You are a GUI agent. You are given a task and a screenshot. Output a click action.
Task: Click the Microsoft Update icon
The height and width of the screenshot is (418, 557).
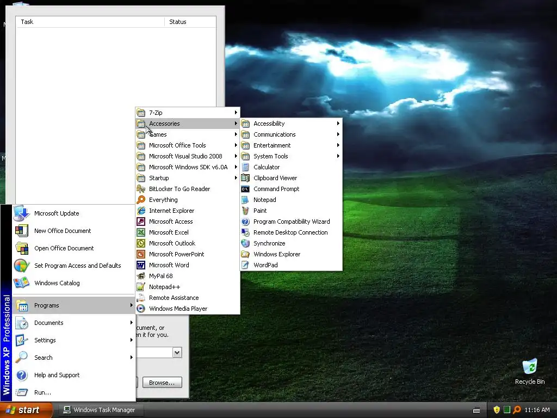pos(21,213)
